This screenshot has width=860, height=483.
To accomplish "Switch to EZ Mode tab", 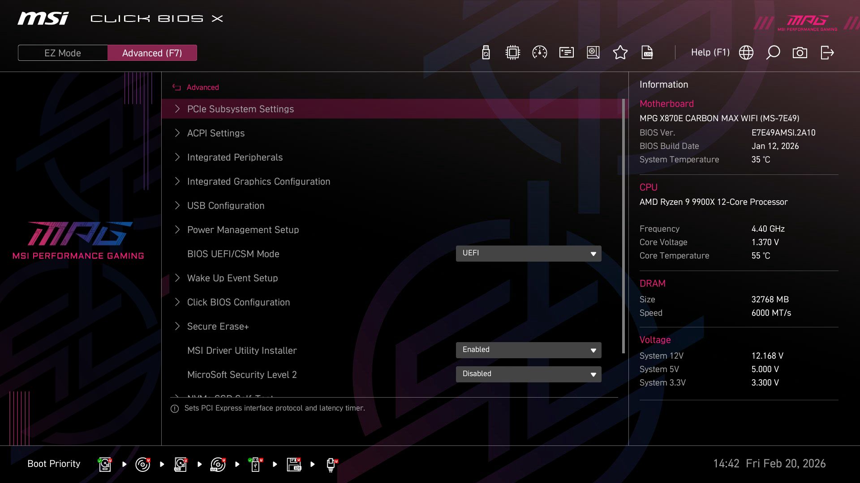I will [x=62, y=52].
